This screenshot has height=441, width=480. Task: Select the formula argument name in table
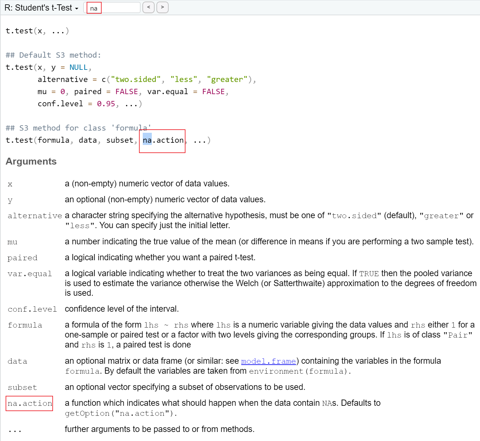(25, 325)
